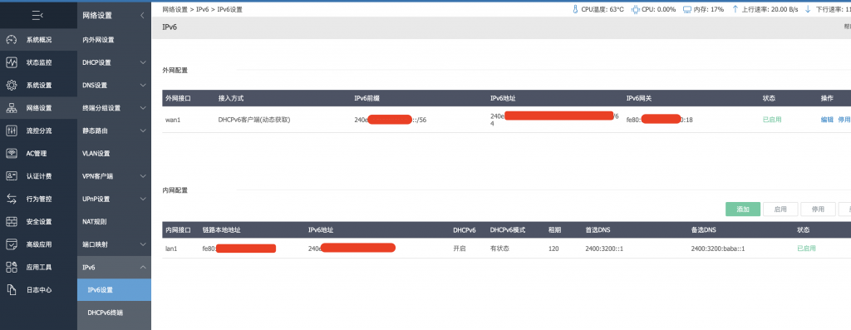Open 日志中心 document icon

point(12,290)
